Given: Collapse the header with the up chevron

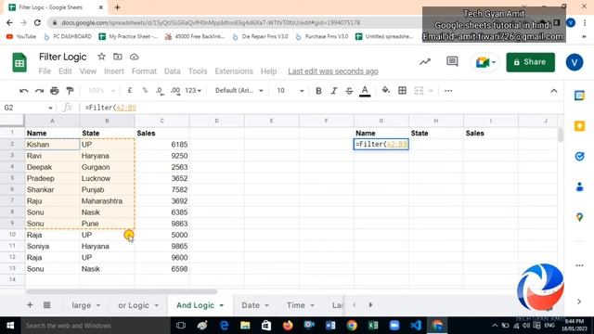Looking at the screenshot, I should [554, 91].
